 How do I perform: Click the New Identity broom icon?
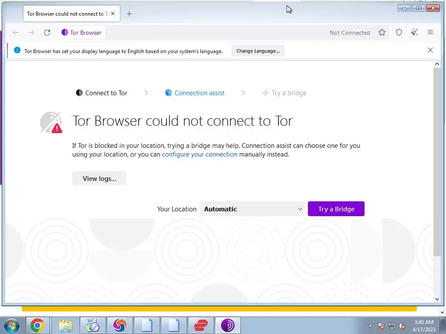point(415,32)
